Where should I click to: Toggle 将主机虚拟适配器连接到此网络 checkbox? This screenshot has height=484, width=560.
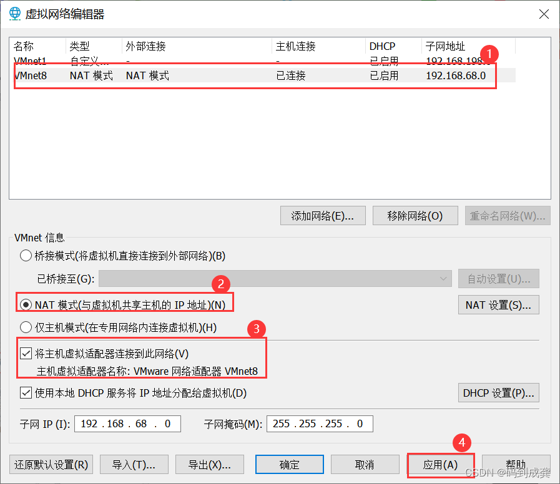tap(25, 353)
